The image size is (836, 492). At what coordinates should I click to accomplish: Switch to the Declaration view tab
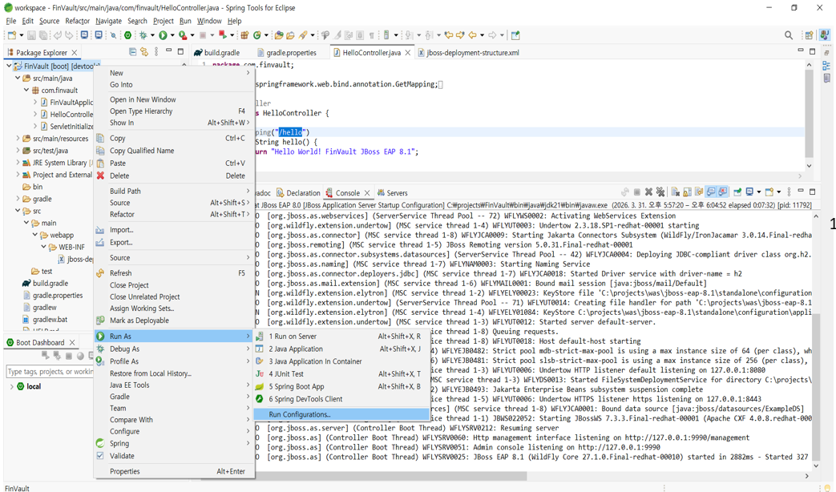pos(298,193)
